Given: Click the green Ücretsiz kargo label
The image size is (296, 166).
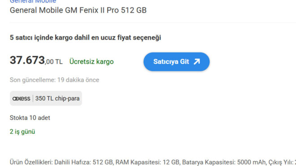Looking at the screenshot, I should [x=91, y=62].
